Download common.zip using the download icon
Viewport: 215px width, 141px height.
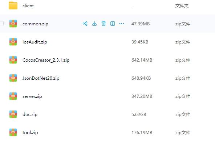tap(94, 24)
